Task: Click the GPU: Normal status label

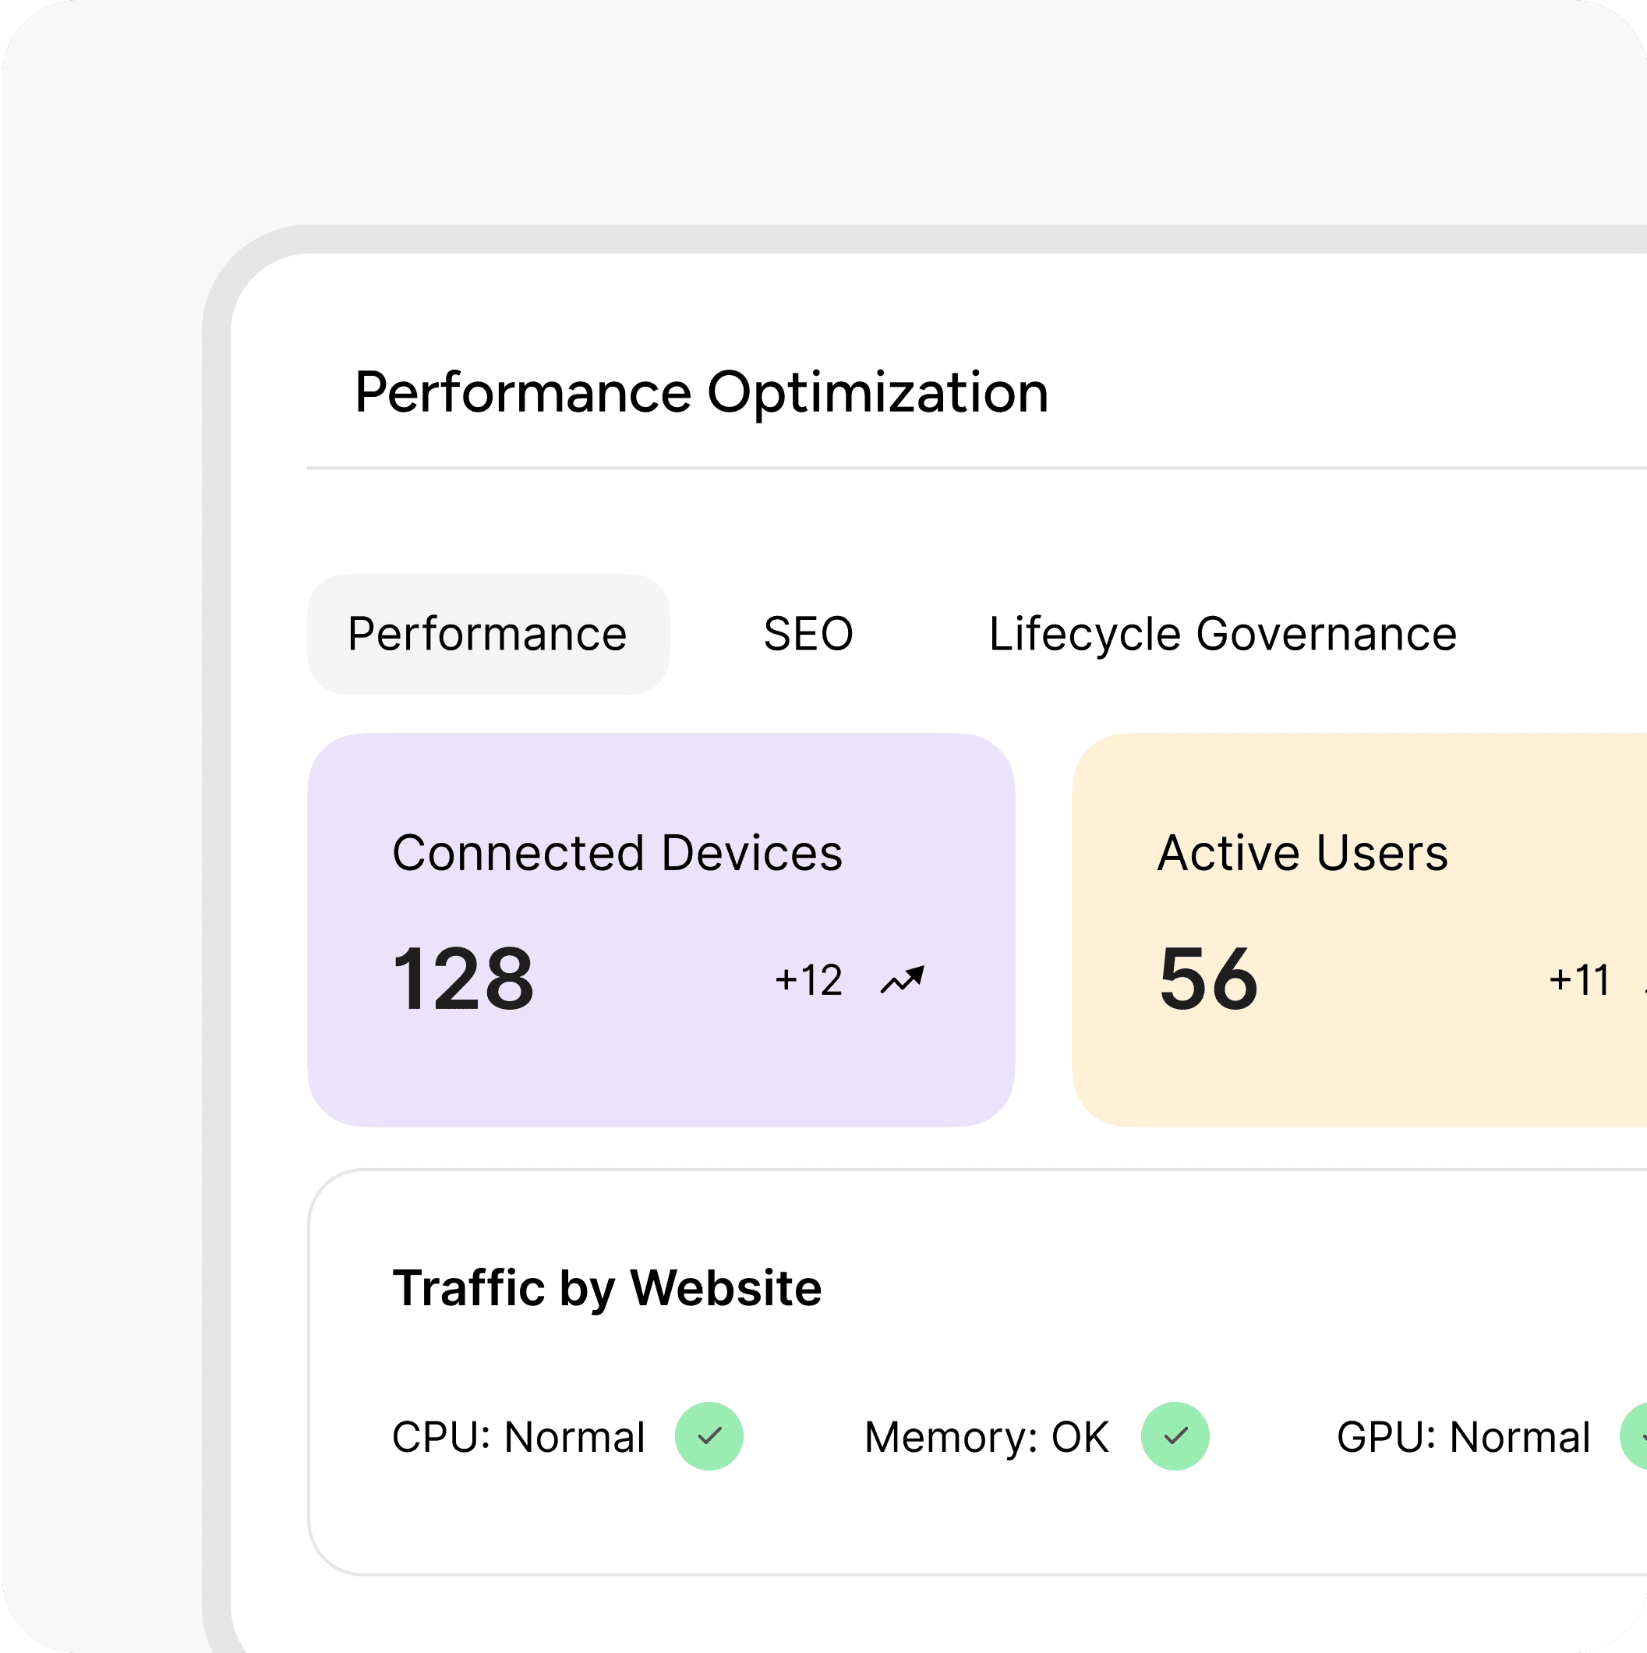Action: (1463, 1437)
